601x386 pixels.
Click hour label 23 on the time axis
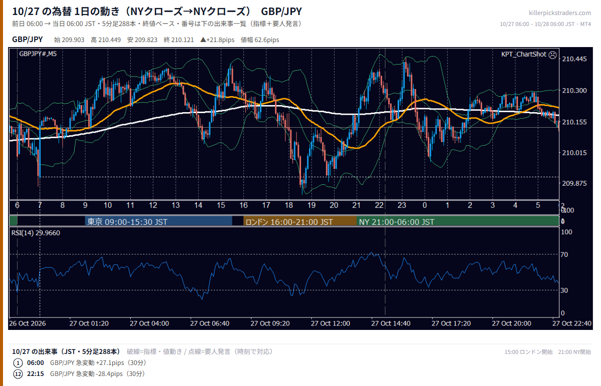tap(402, 205)
